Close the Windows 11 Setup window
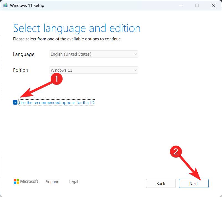222x197 pixels. pyautogui.click(x=213, y=5)
